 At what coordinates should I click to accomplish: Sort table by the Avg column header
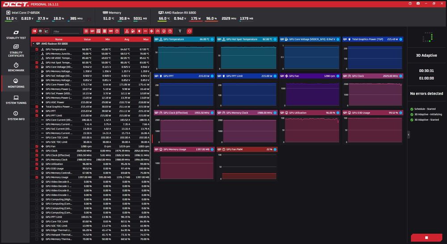[127, 39]
